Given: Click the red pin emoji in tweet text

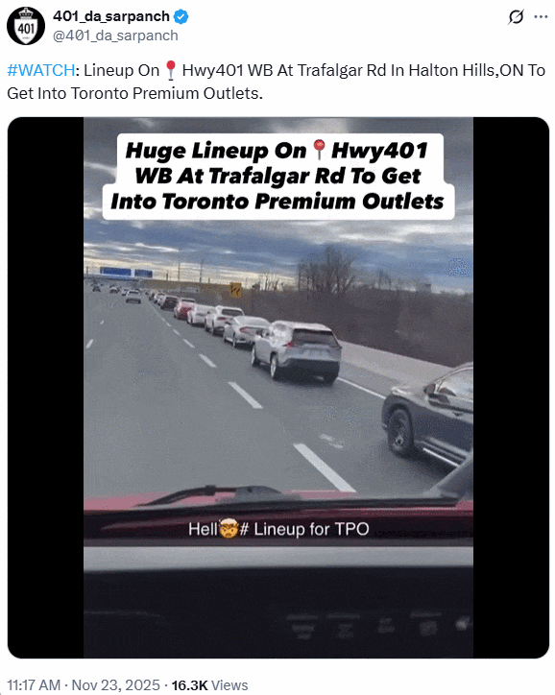Looking at the screenshot, I should tap(171, 70).
